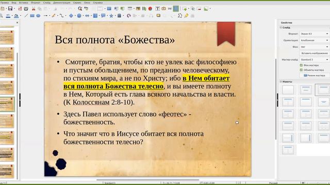Open the Мастер-слайд dropdown

[x=314, y=60]
